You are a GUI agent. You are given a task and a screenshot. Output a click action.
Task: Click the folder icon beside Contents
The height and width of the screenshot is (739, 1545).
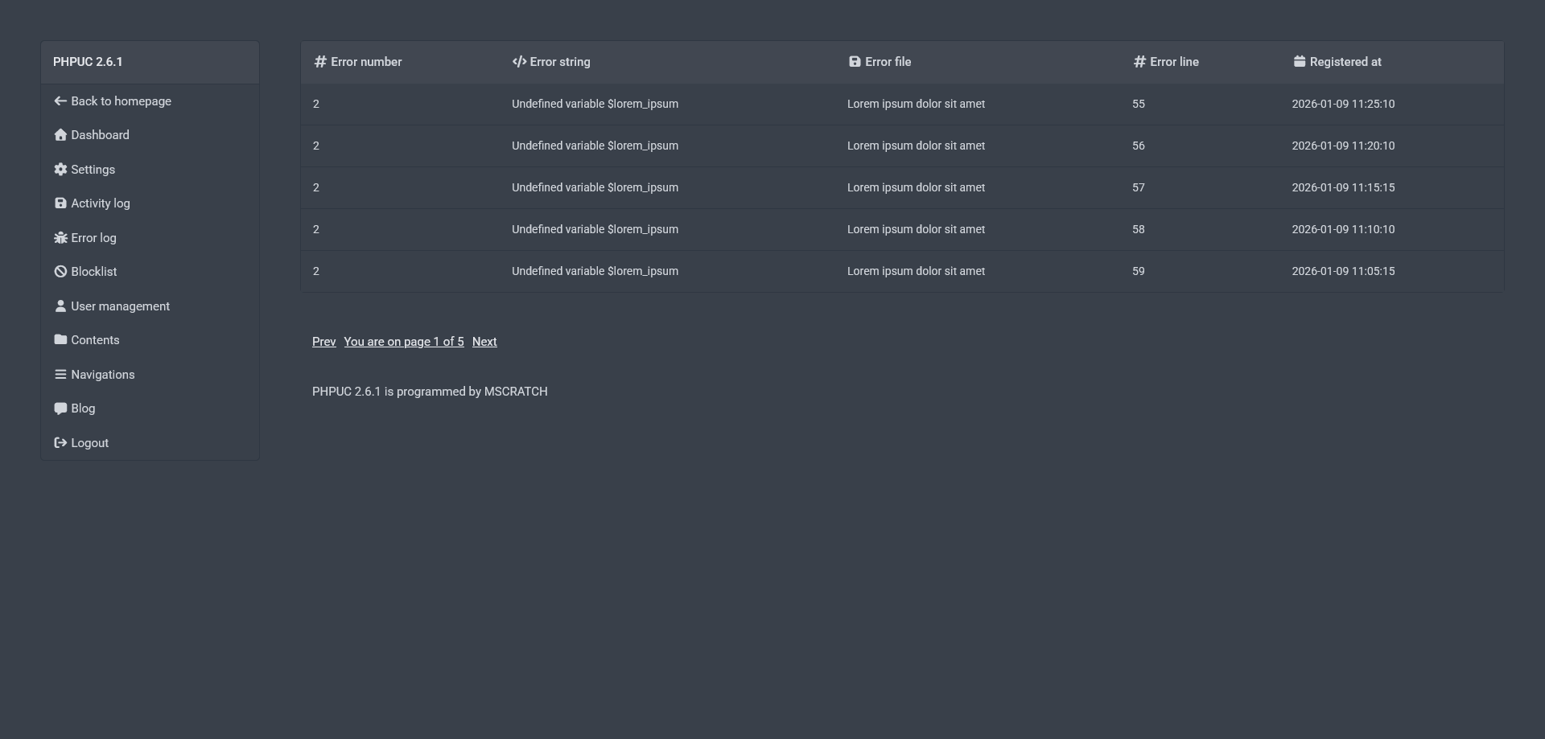tap(60, 340)
